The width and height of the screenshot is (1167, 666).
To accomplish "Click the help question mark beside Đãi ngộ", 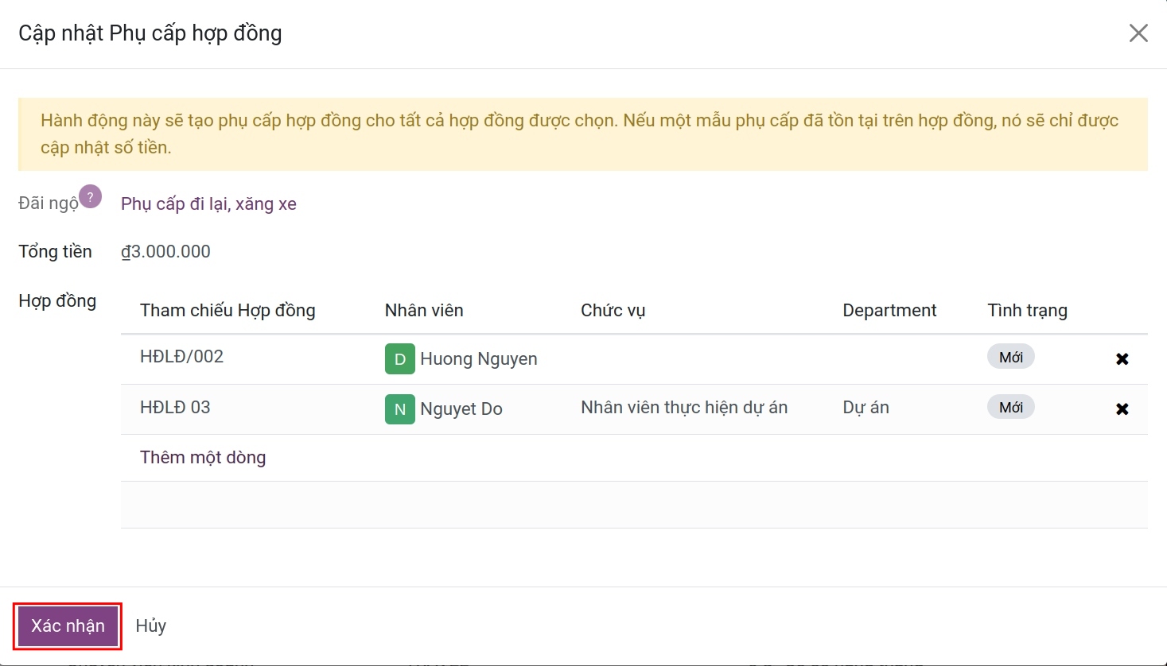I will pos(91,196).
